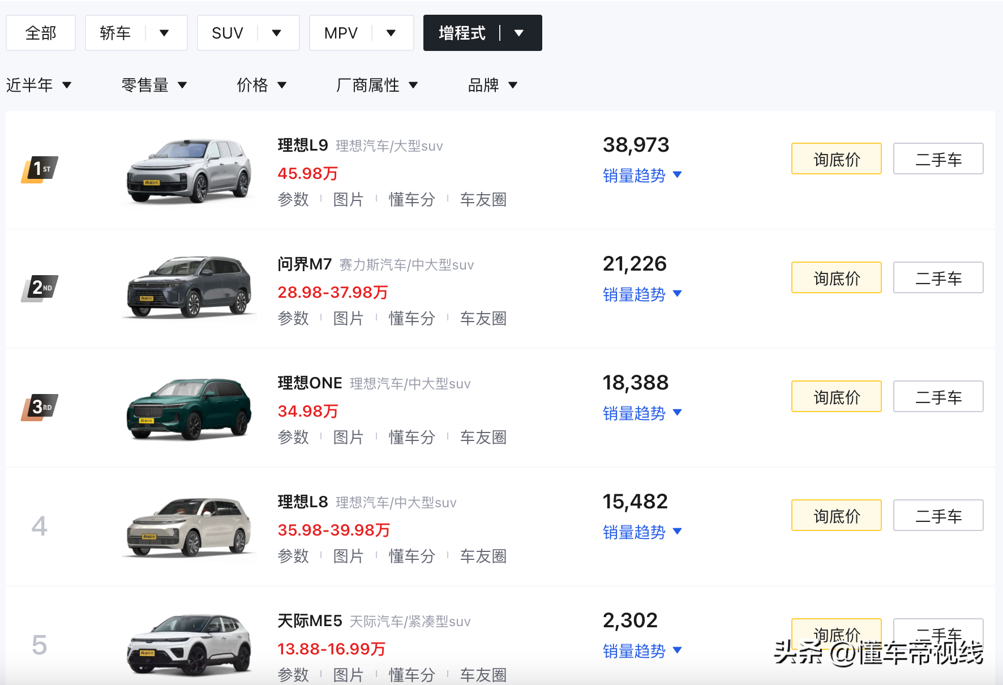Click the 13.88-16.99万 price of 天际ME5
The image size is (1003, 685).
331,649
